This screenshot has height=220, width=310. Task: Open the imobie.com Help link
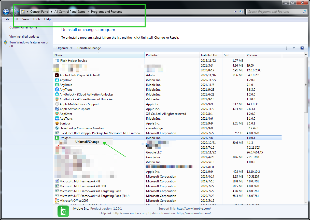[x=131, y=213]
